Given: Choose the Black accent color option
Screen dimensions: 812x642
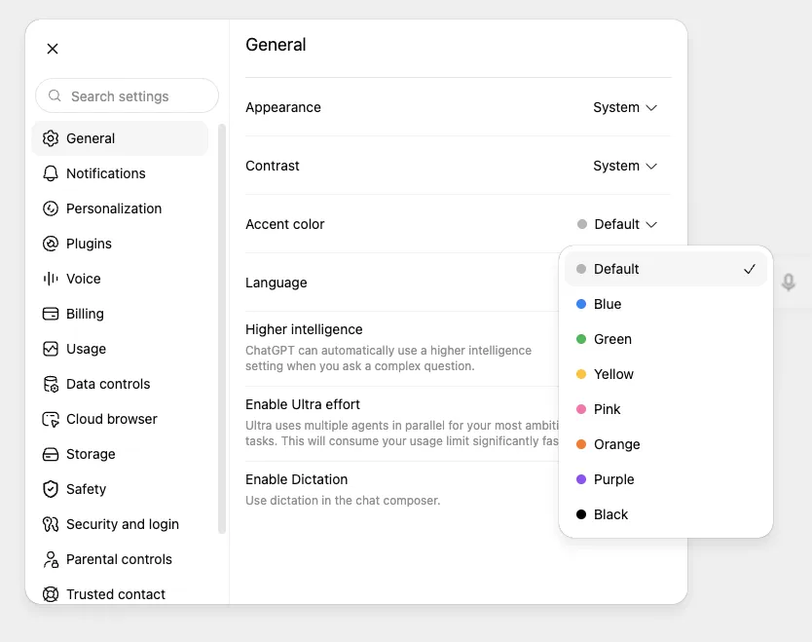Looking at the screenshot, I should (x=665, y=514).
